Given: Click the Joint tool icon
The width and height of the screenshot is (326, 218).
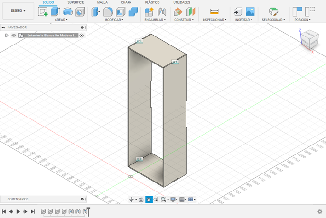Looking at the screenshot, I should tap(162, 11).
